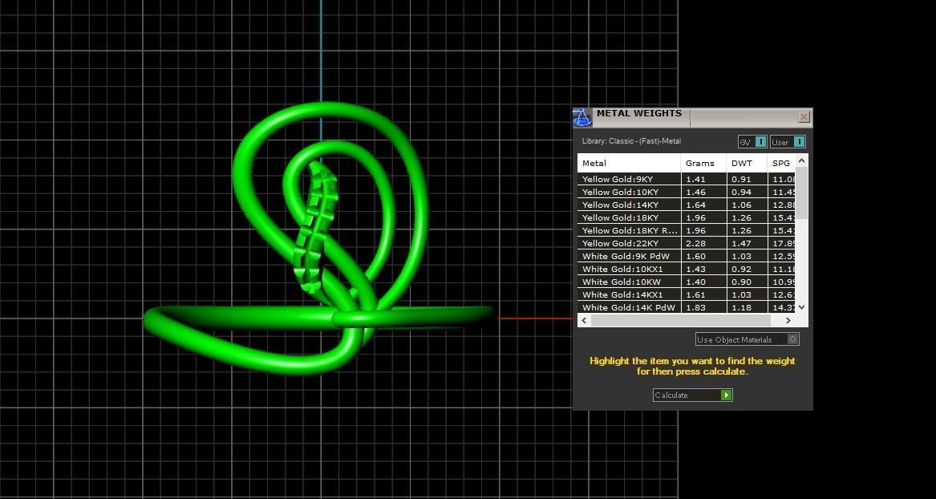Viewport: 936px width, 499px height.
Task: Sort by the SPG column header
Action: 781,163
